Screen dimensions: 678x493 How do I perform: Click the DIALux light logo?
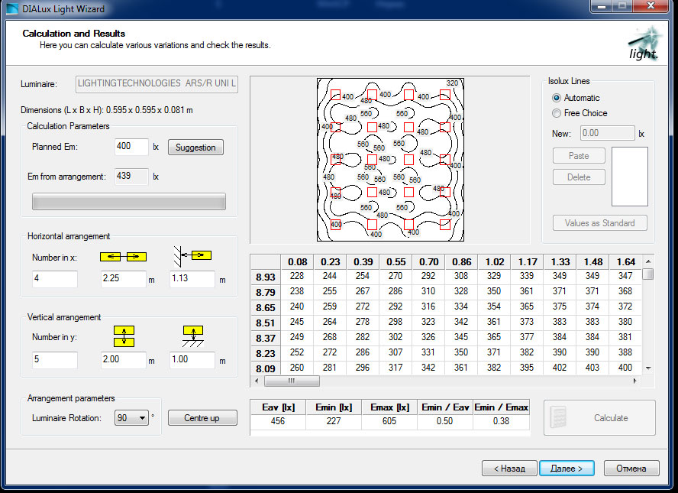(x=643, y=44)
